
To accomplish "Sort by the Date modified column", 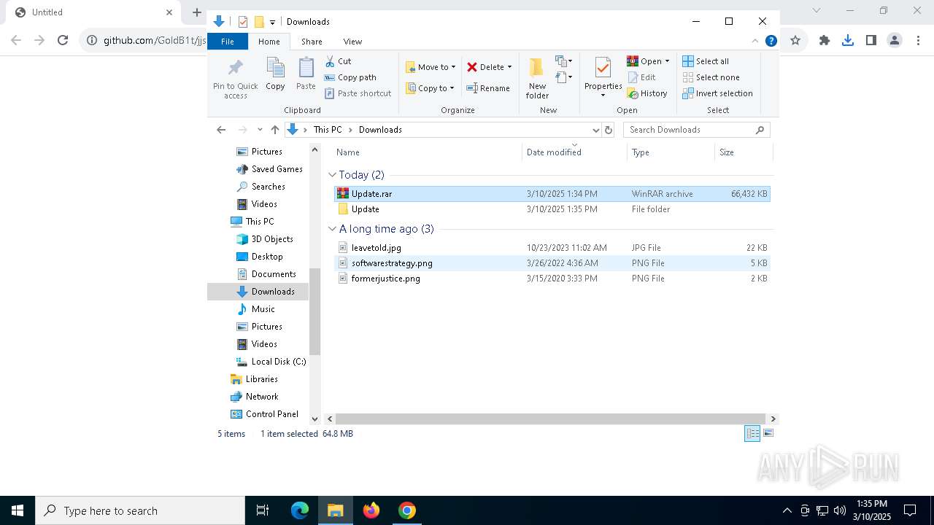I will pyautogui.click(x=574, y=152).
